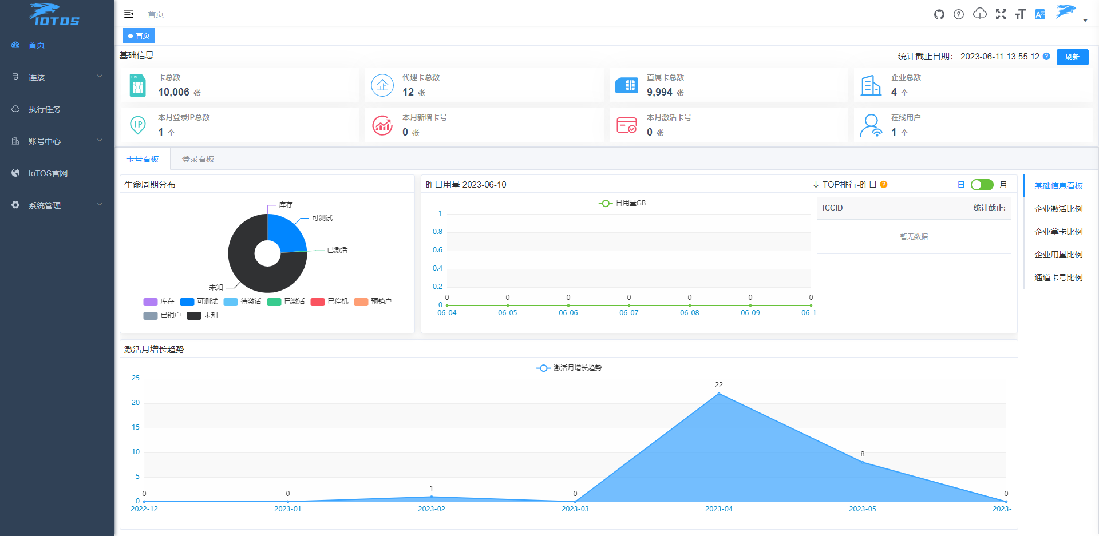This screenshot has height=536, width=1099.
Task: Click the user avatar in top right
Action: [x=1066, y=12]
